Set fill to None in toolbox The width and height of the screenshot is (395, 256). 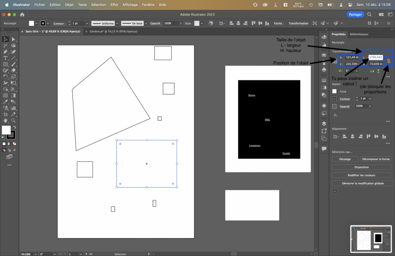point(15,144)
